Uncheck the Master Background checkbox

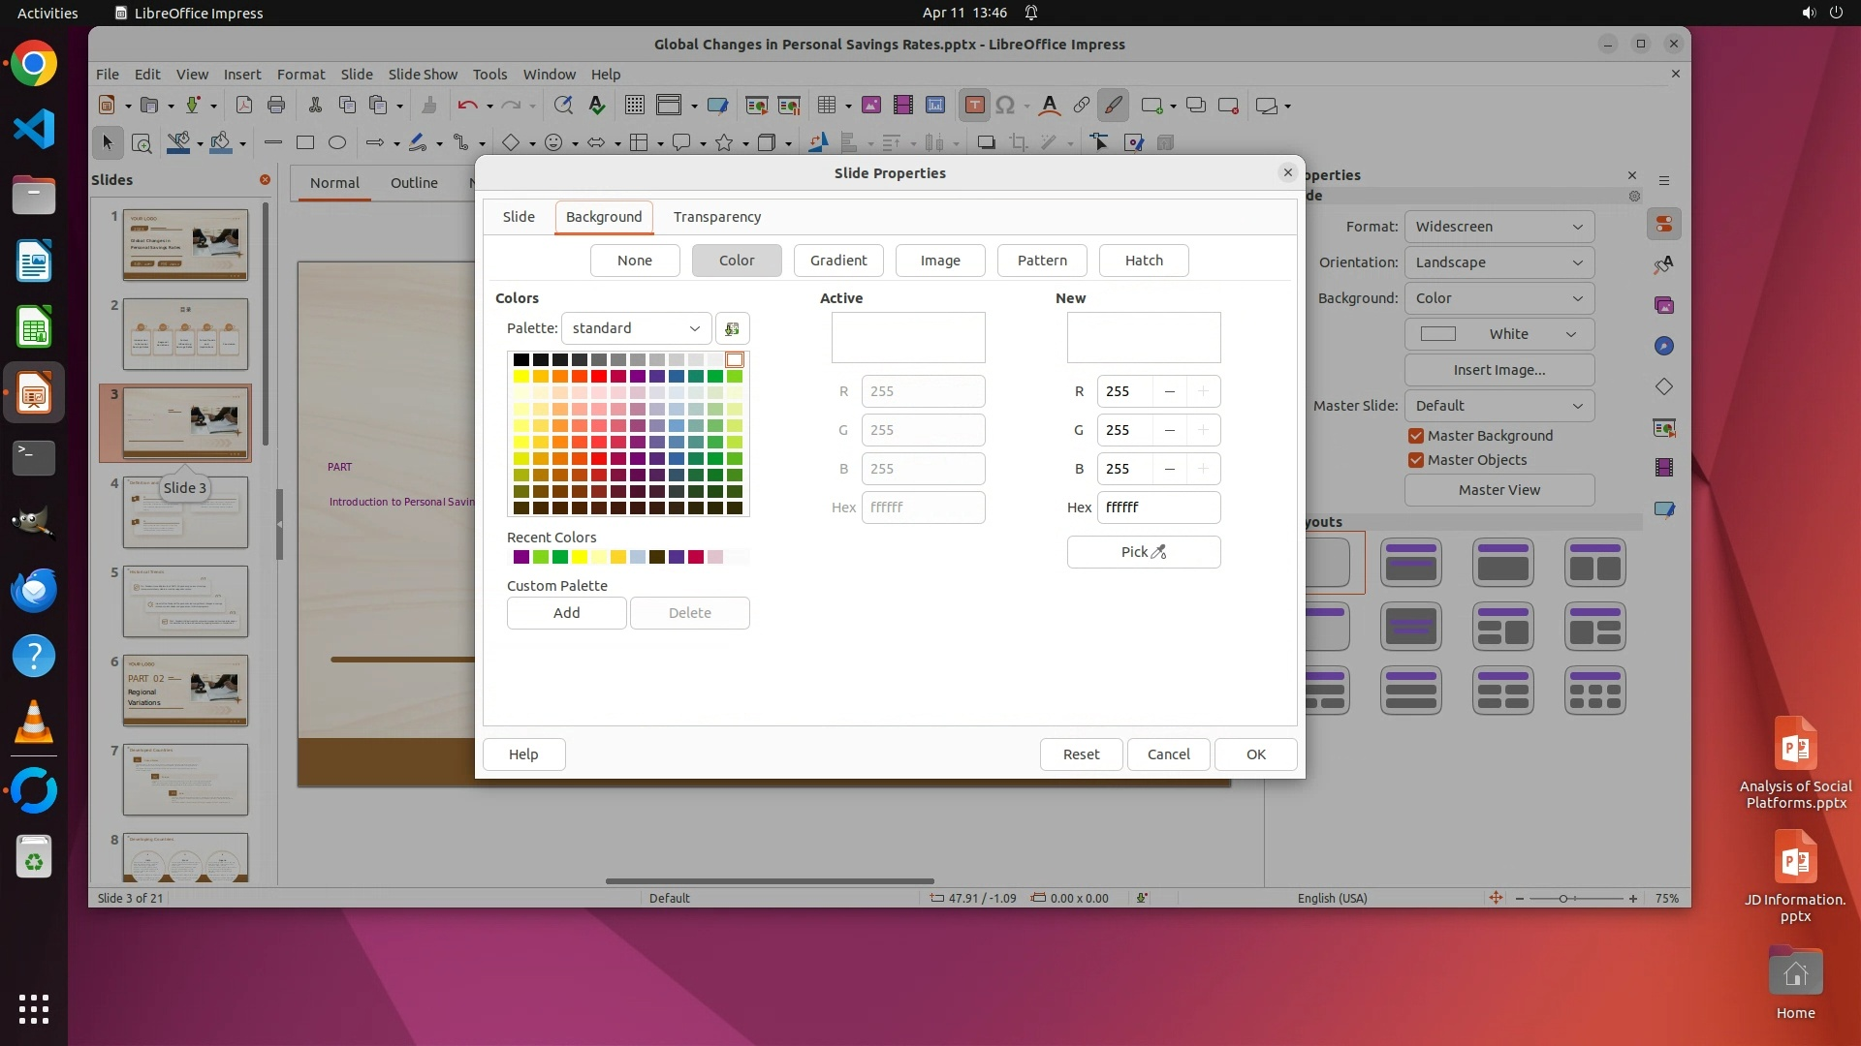(1416, 436)
